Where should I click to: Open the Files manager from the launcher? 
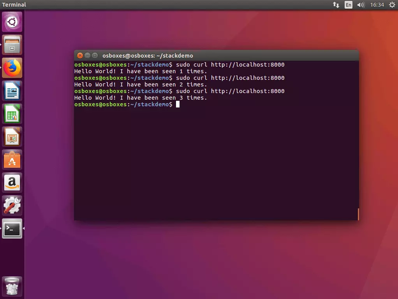click(12, 45)
